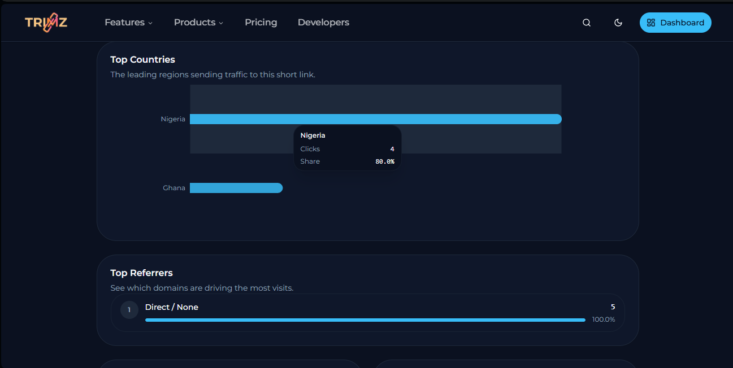Click the rank 1 badge
Image resolution: width=733 pixels, height=368 pixels.
pos(129,310)
